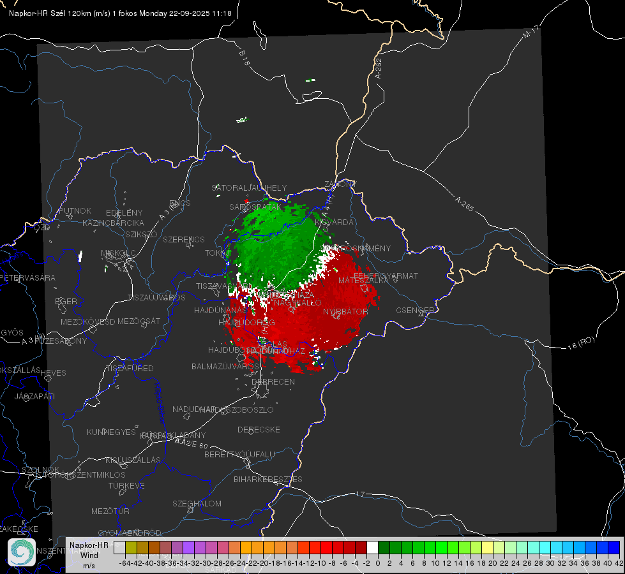Click the KUNHEGYES label

(111, 432)
